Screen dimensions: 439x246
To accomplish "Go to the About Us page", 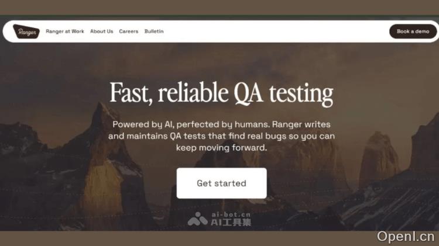I will click(x=102, y=32).
